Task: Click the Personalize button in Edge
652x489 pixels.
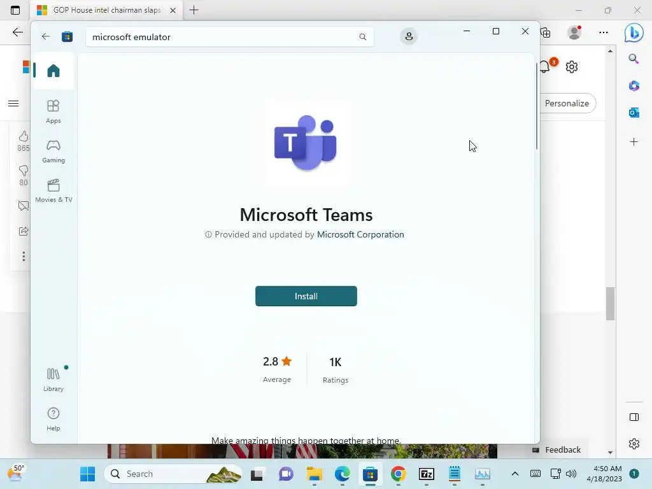Action: click(x=567, y=103)
